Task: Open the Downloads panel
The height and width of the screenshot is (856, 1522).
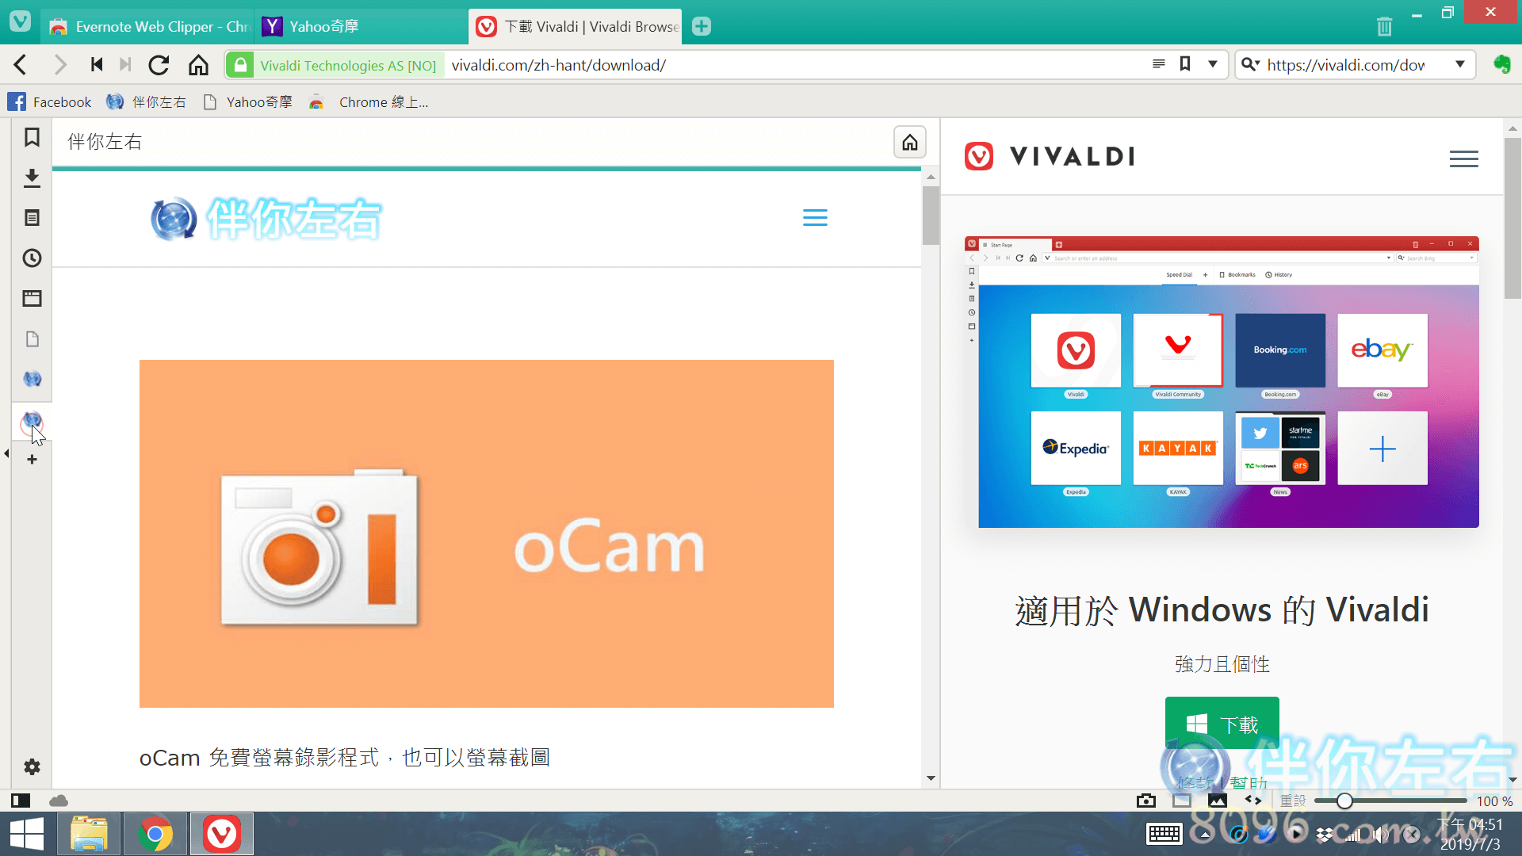Action: [x=32, y=178]
